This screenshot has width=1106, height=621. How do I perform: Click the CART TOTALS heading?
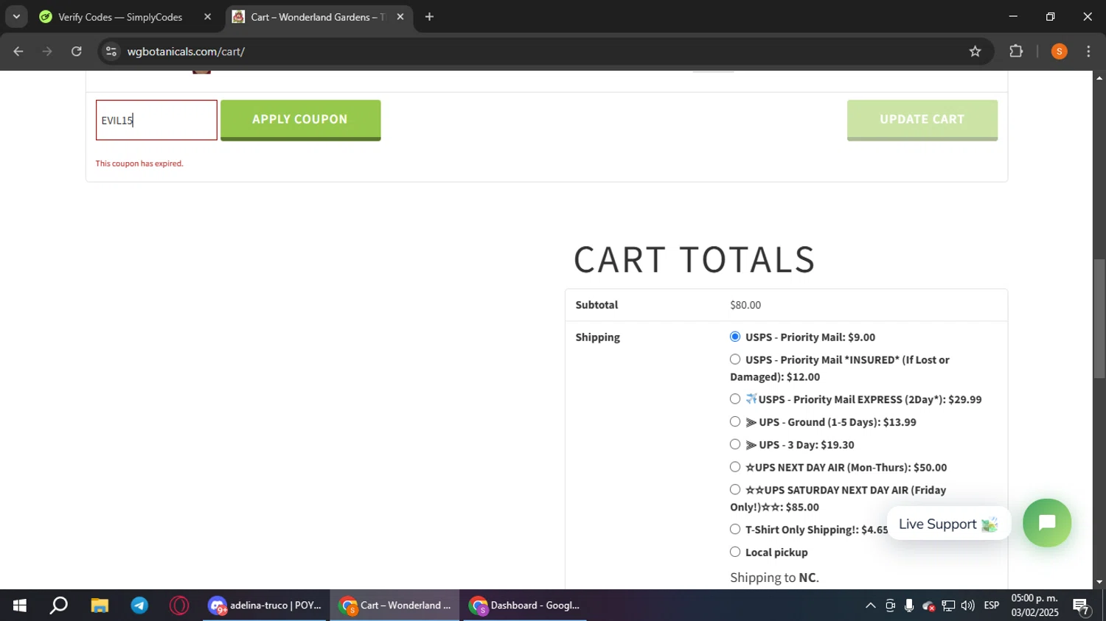(695, 259)
